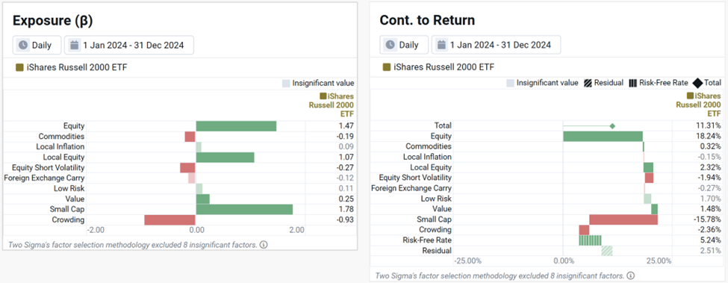Viewport: 728px width, 283px height.
Task: Click the clock icon in Cont. to Return panel
Action: click(391, 45)
